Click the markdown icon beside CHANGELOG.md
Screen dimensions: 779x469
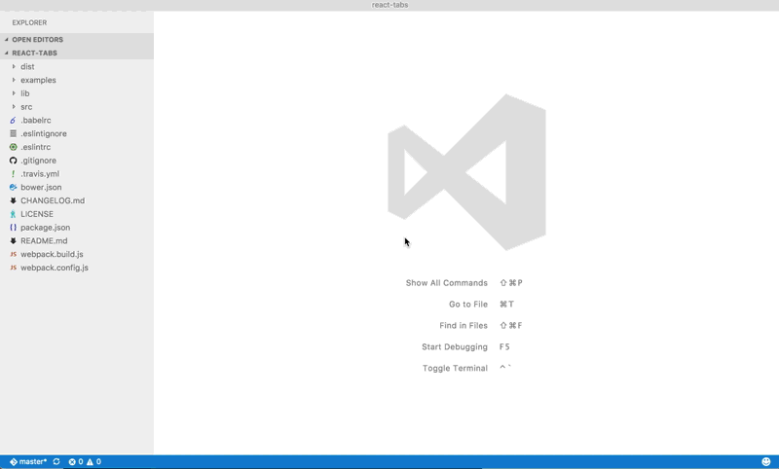(13, 200)
